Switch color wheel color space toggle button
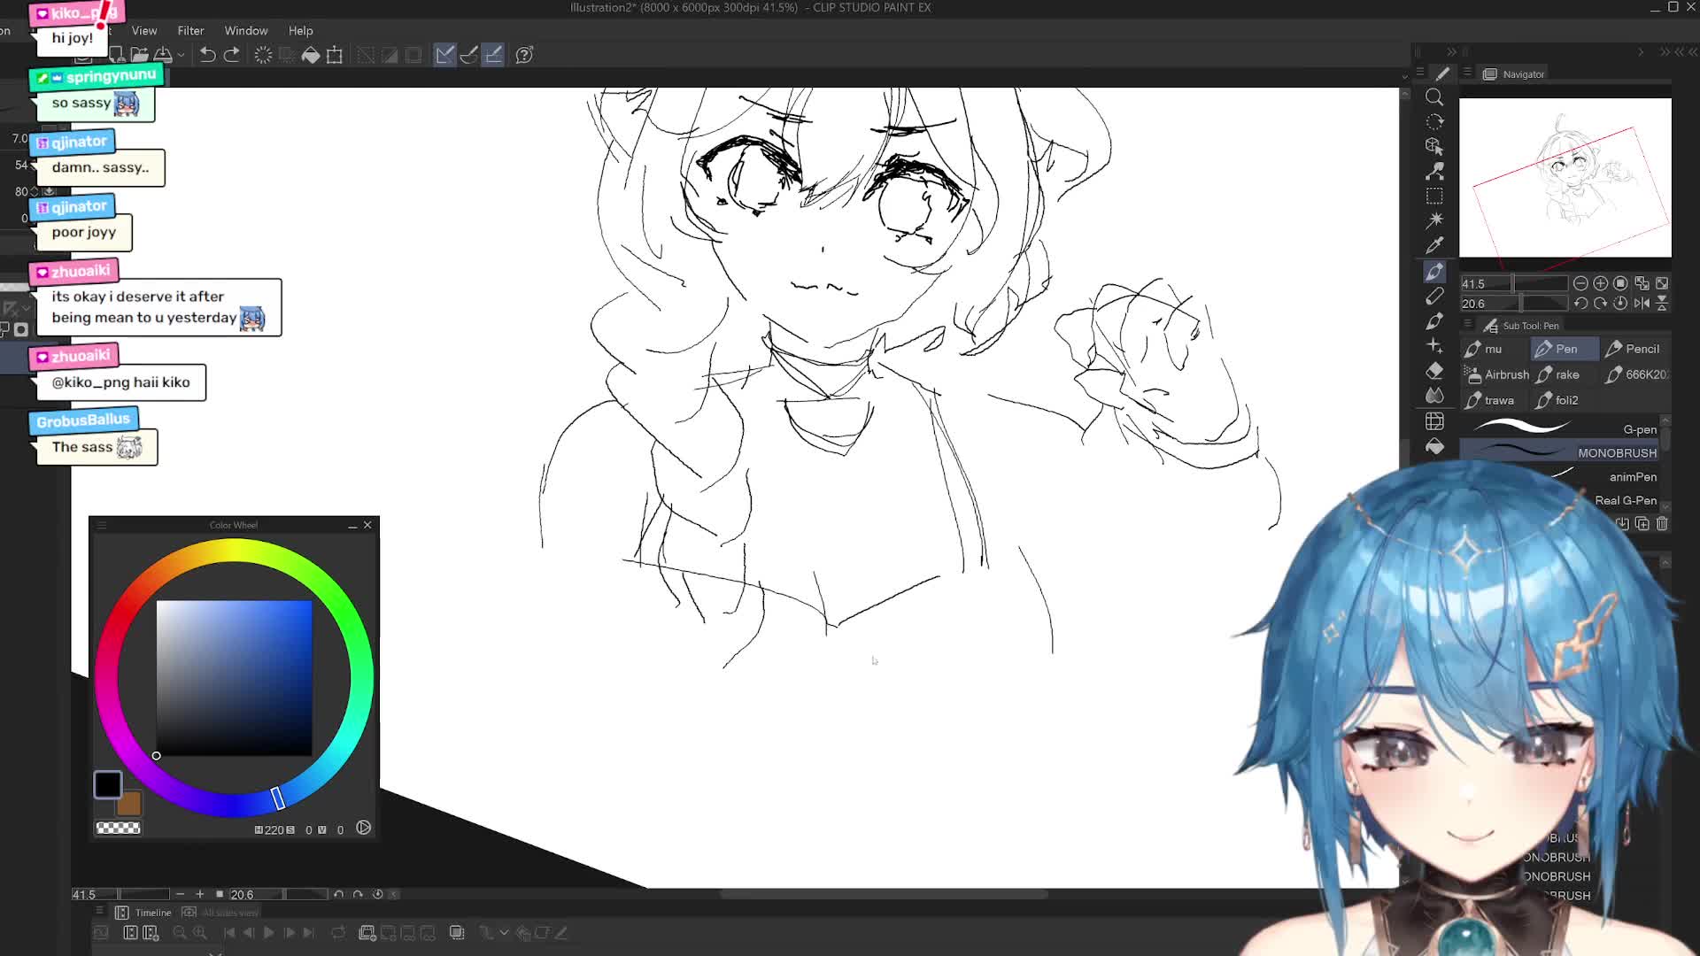Screen dimensions: 1700x956 pos(364,828)
